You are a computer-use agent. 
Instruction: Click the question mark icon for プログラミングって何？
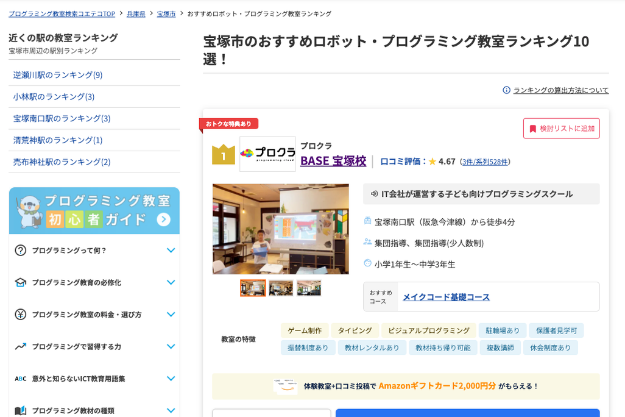pos(20,251)
